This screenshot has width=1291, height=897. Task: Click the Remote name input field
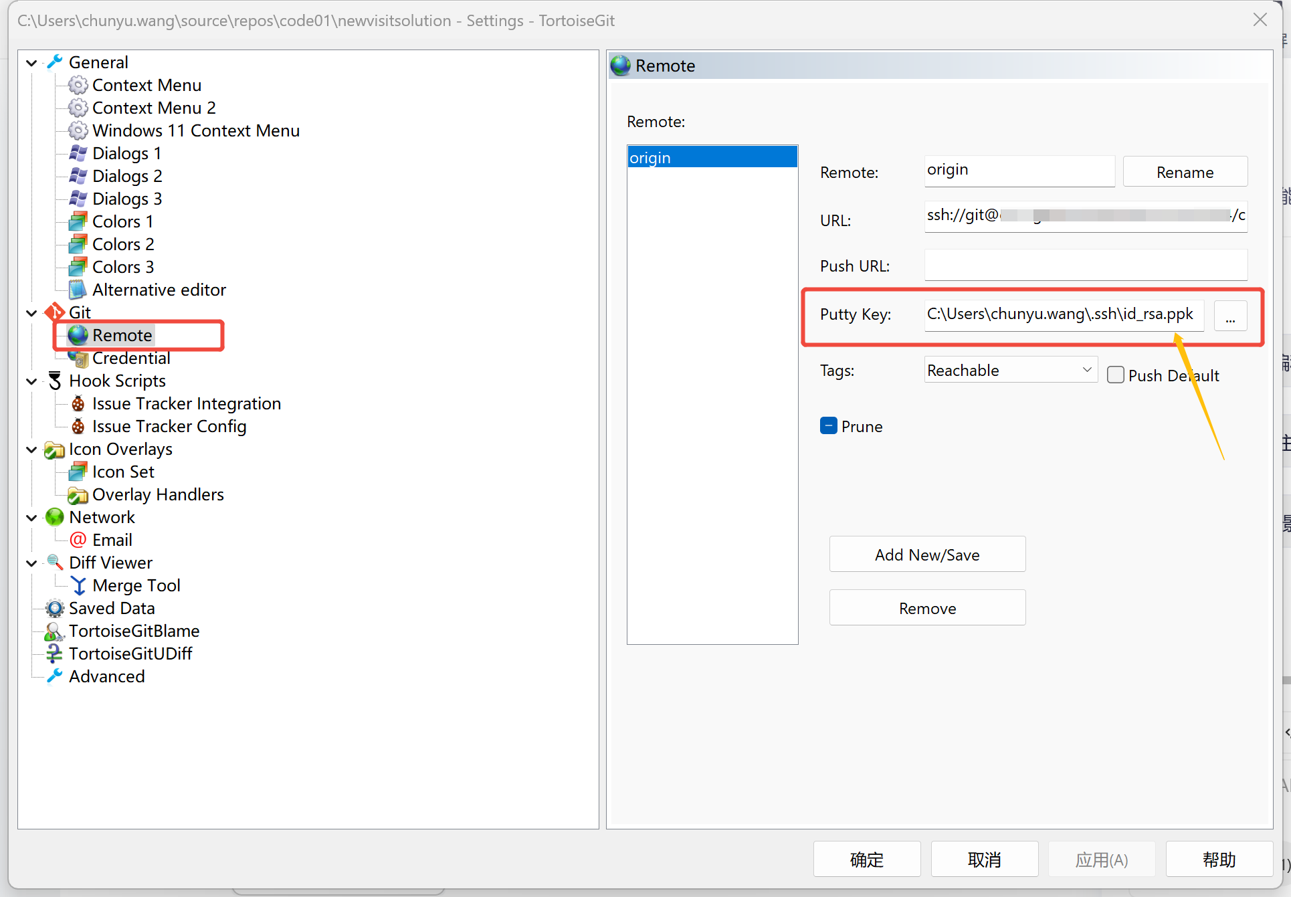[x=1019, y=171]
